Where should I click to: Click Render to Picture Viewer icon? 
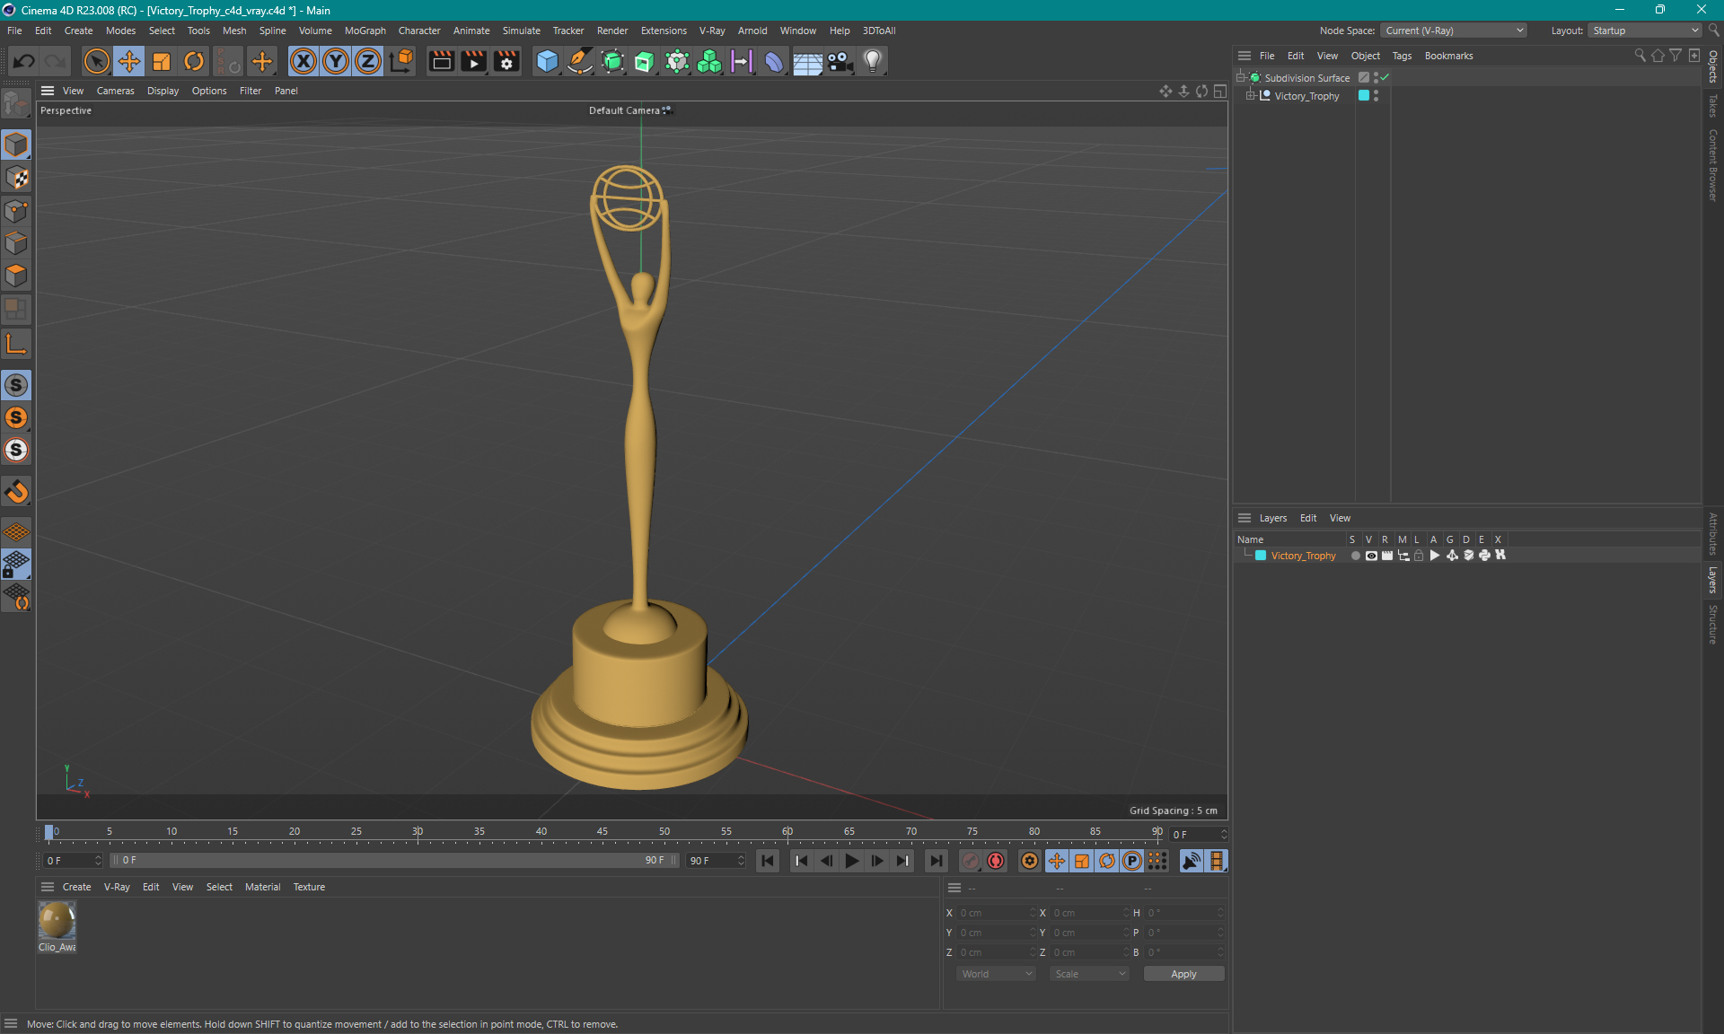click(473, 61)
